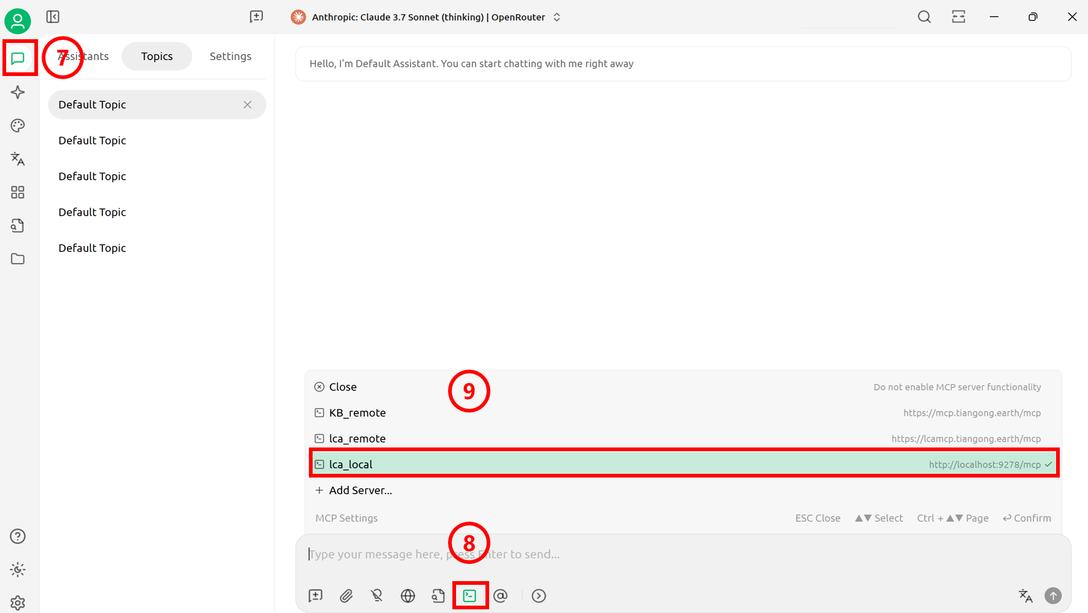Click the knowledge base icon in input toolbar
This screenshot has width=1088, height=613.
tap(438, 595)
